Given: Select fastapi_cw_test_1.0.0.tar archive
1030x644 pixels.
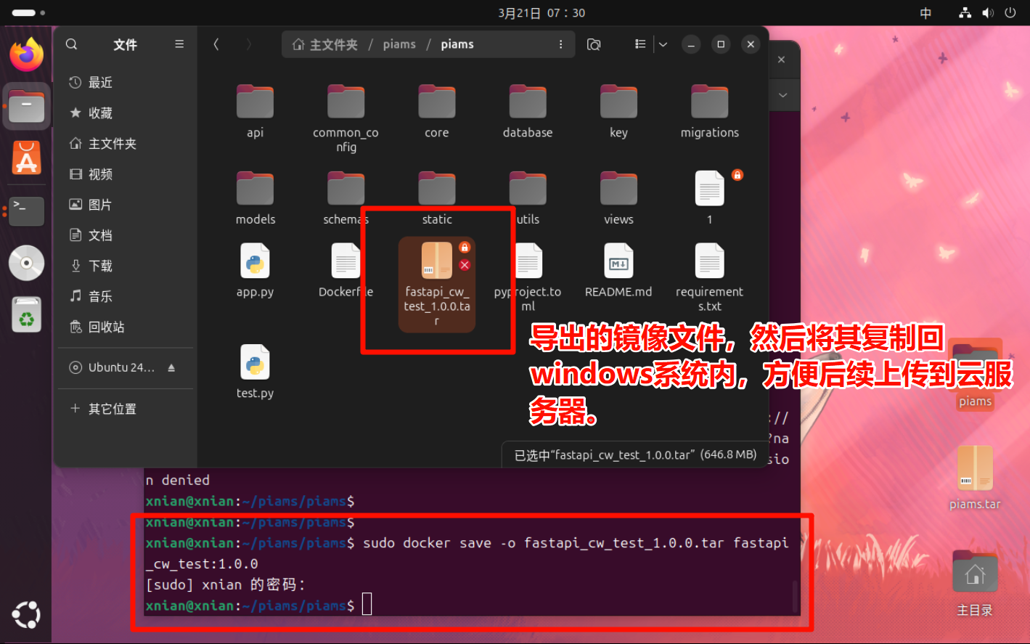Looking at the screenshot, I should pos(437,285).
